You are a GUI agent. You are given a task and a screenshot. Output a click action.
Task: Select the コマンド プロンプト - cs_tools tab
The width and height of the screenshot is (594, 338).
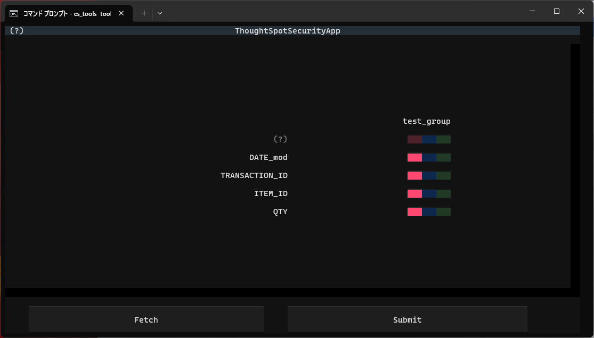coord(67,13)
